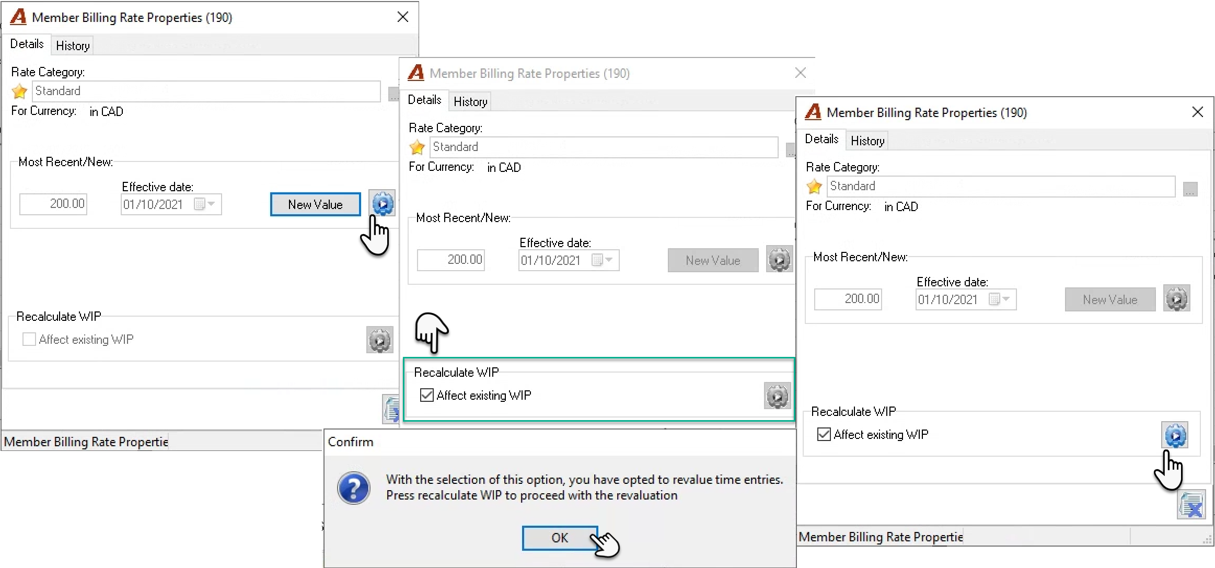The image size is (1215, 568).
Task: Confirm the dialog with OK
Action: [x=560, y=538]
